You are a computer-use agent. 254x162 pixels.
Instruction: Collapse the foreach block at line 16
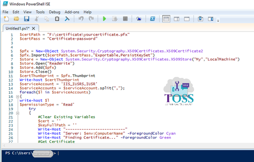coord(17,97)
